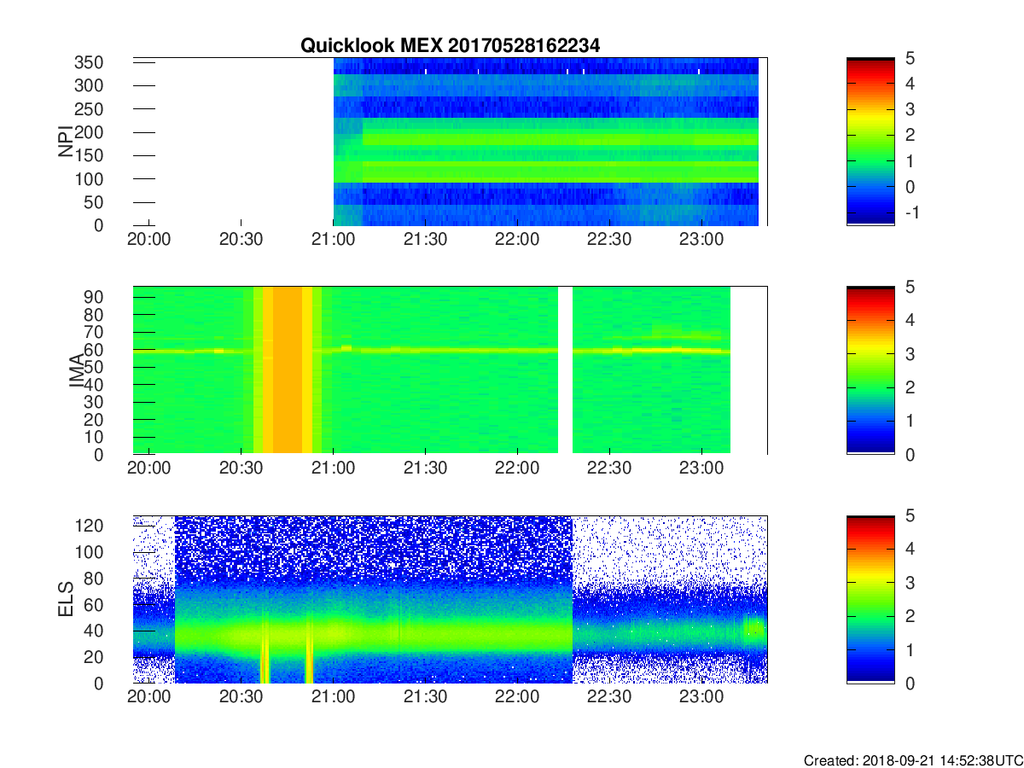Click the 23:00 tick under the ELS plot

701,698
